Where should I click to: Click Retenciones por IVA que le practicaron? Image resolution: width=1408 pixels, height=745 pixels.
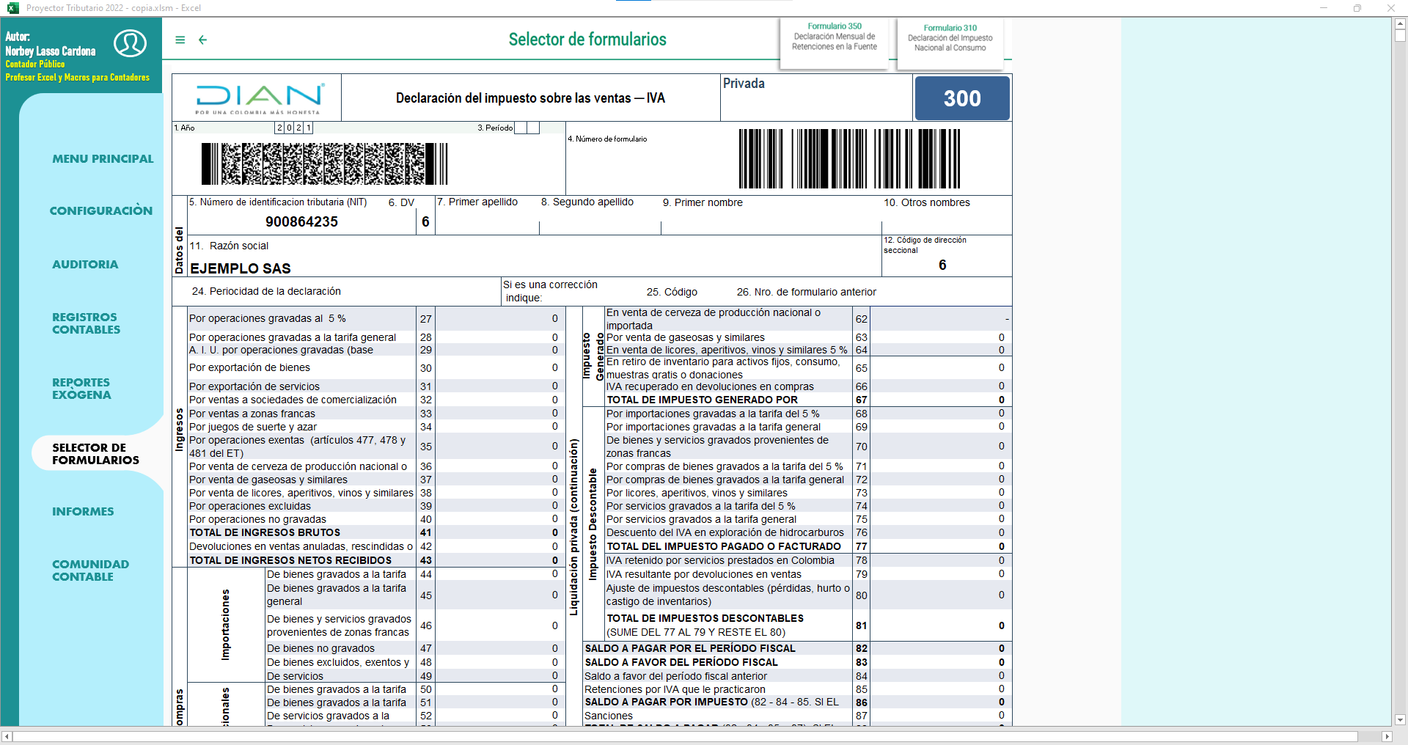click(675, 690)
